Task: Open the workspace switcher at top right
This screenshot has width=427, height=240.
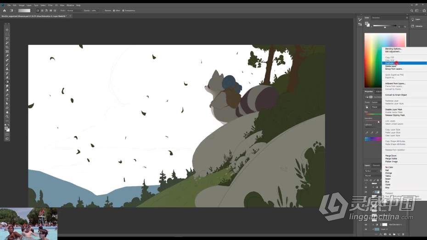Action: [x=417, y=11]
